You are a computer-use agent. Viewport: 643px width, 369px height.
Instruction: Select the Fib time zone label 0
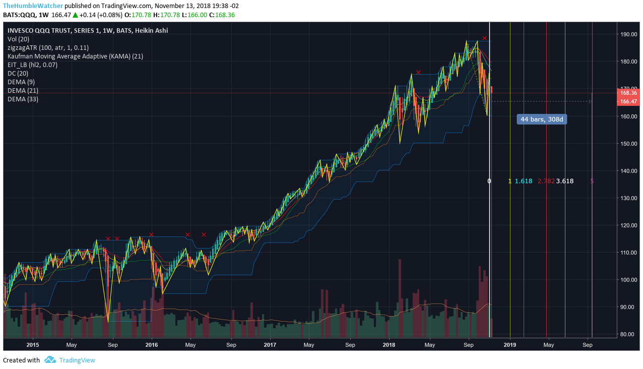(489, 181)
